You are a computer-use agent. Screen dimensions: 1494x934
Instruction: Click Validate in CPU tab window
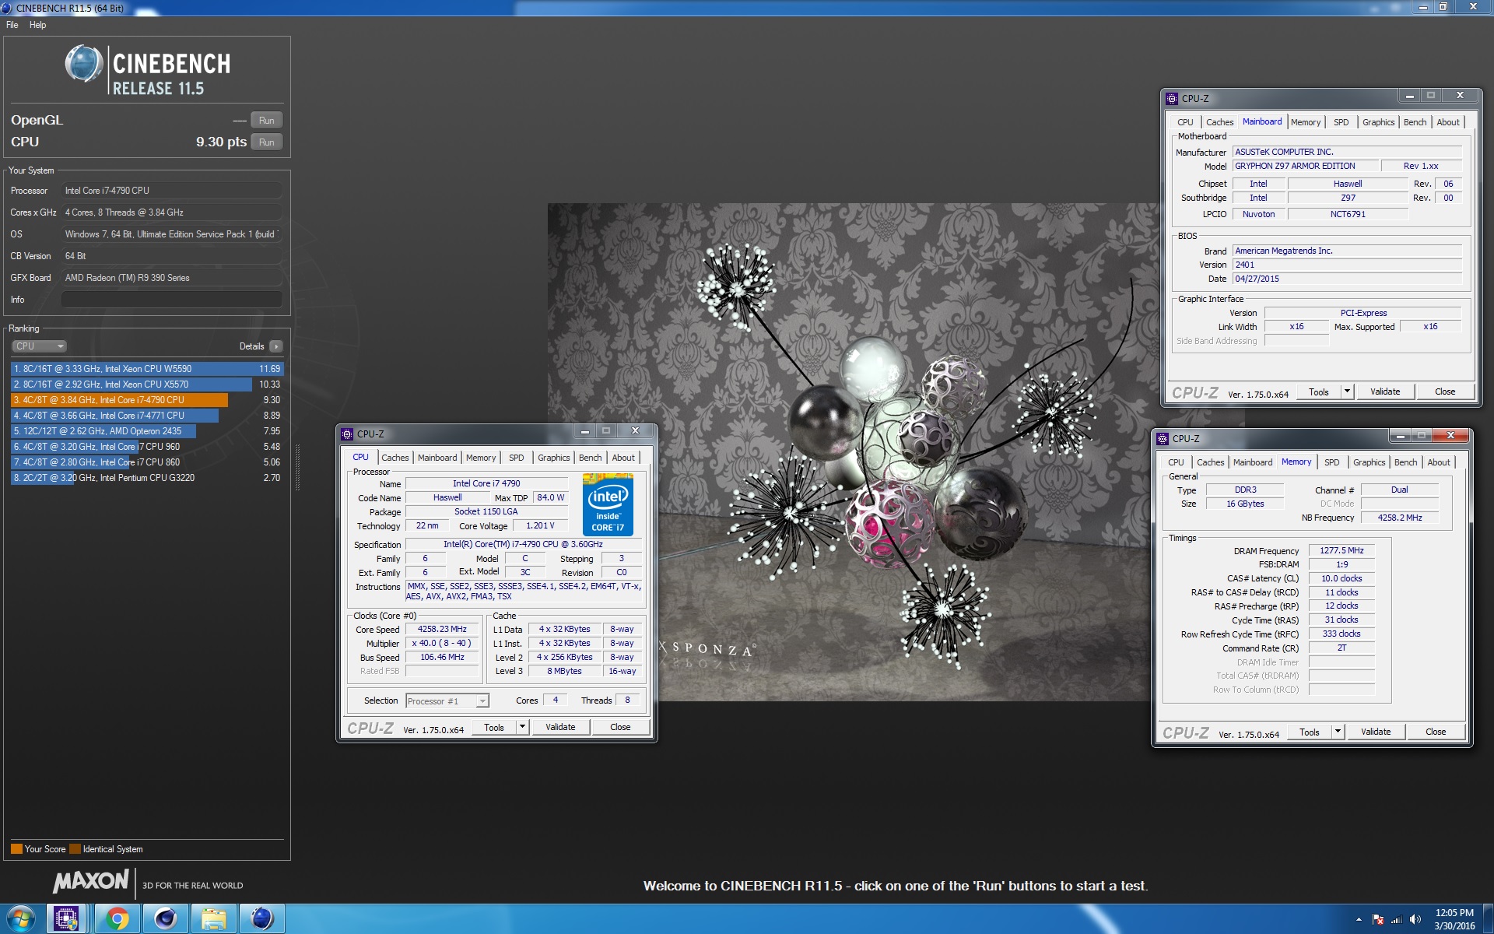coord(560,727)
